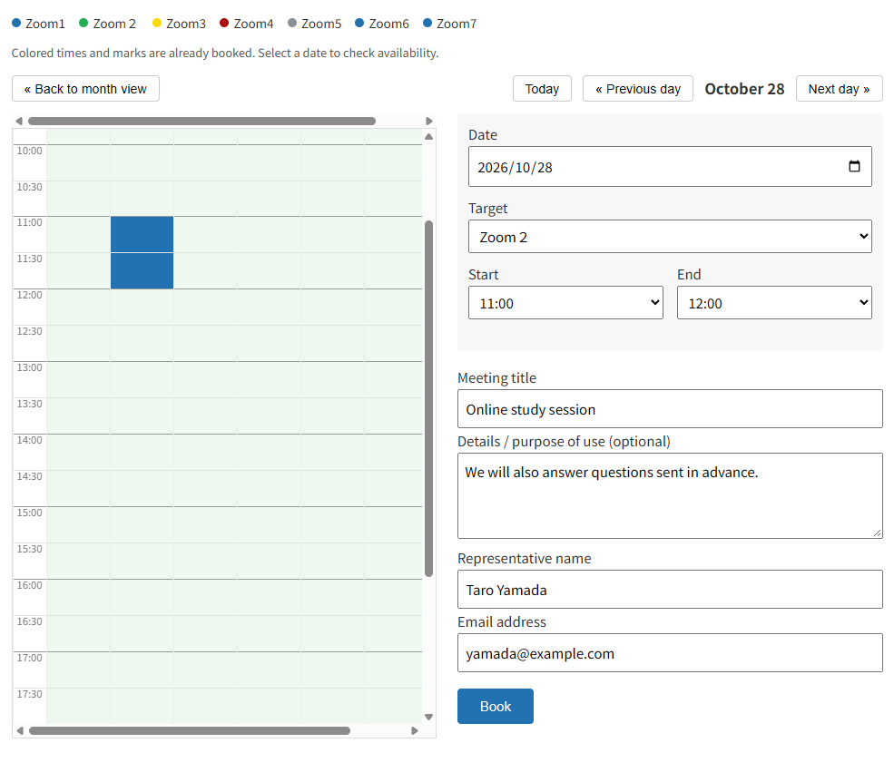Viewport: 894px width, 782px height.
Task: Click the yellow Zoom3 legend dot
Action: tap(157, 23)
